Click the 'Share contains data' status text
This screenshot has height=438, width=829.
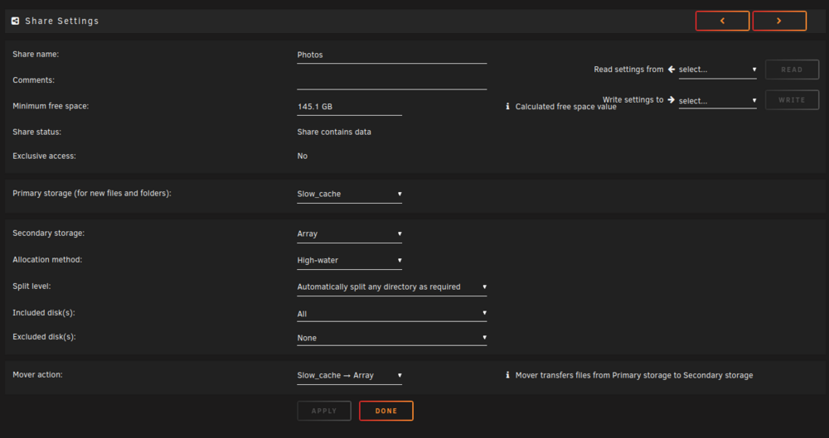click(334, 132)
